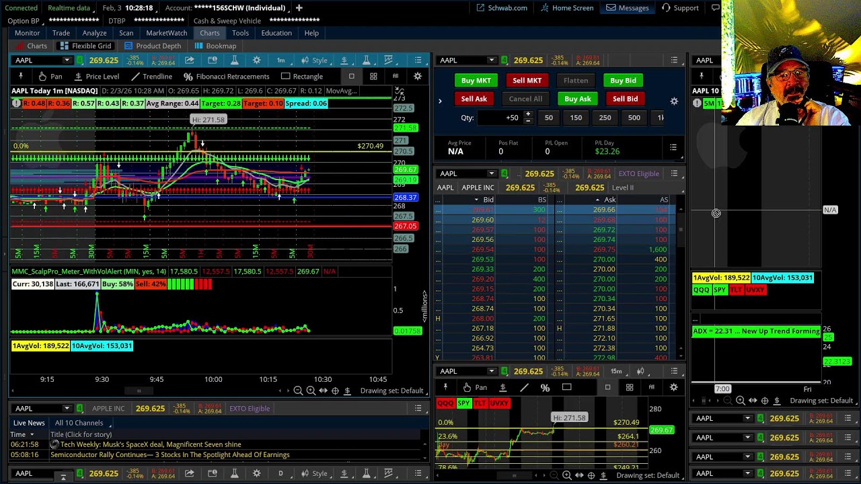Click the pin icon in main drawing toolbar
The image size is (861, 484).
(x=20, y=77)
